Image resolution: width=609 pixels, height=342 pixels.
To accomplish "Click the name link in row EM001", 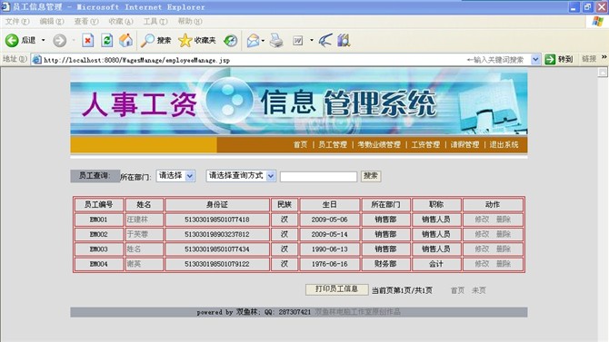I will [137, 220].
